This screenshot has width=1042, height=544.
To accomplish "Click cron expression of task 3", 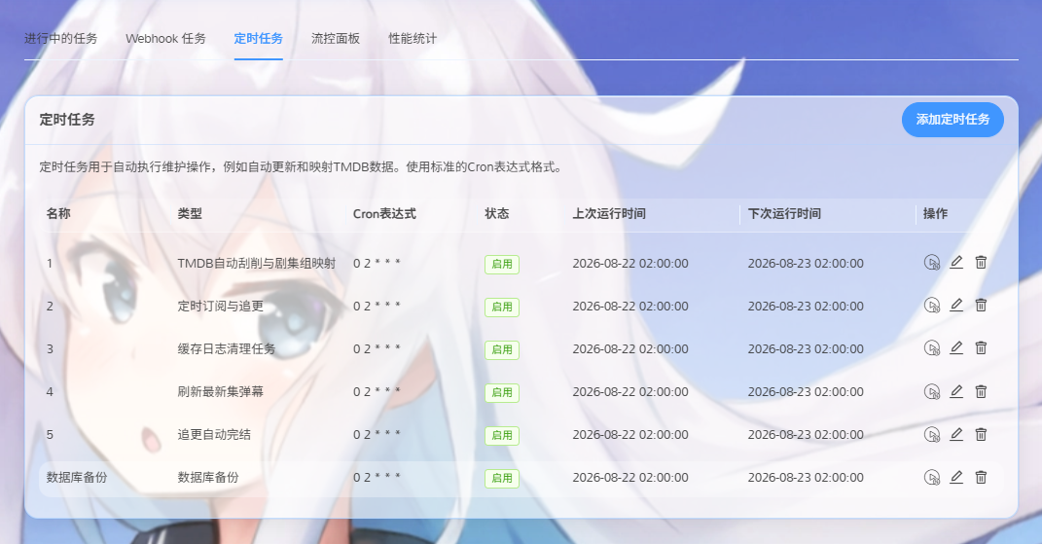I will coord(377,348).
